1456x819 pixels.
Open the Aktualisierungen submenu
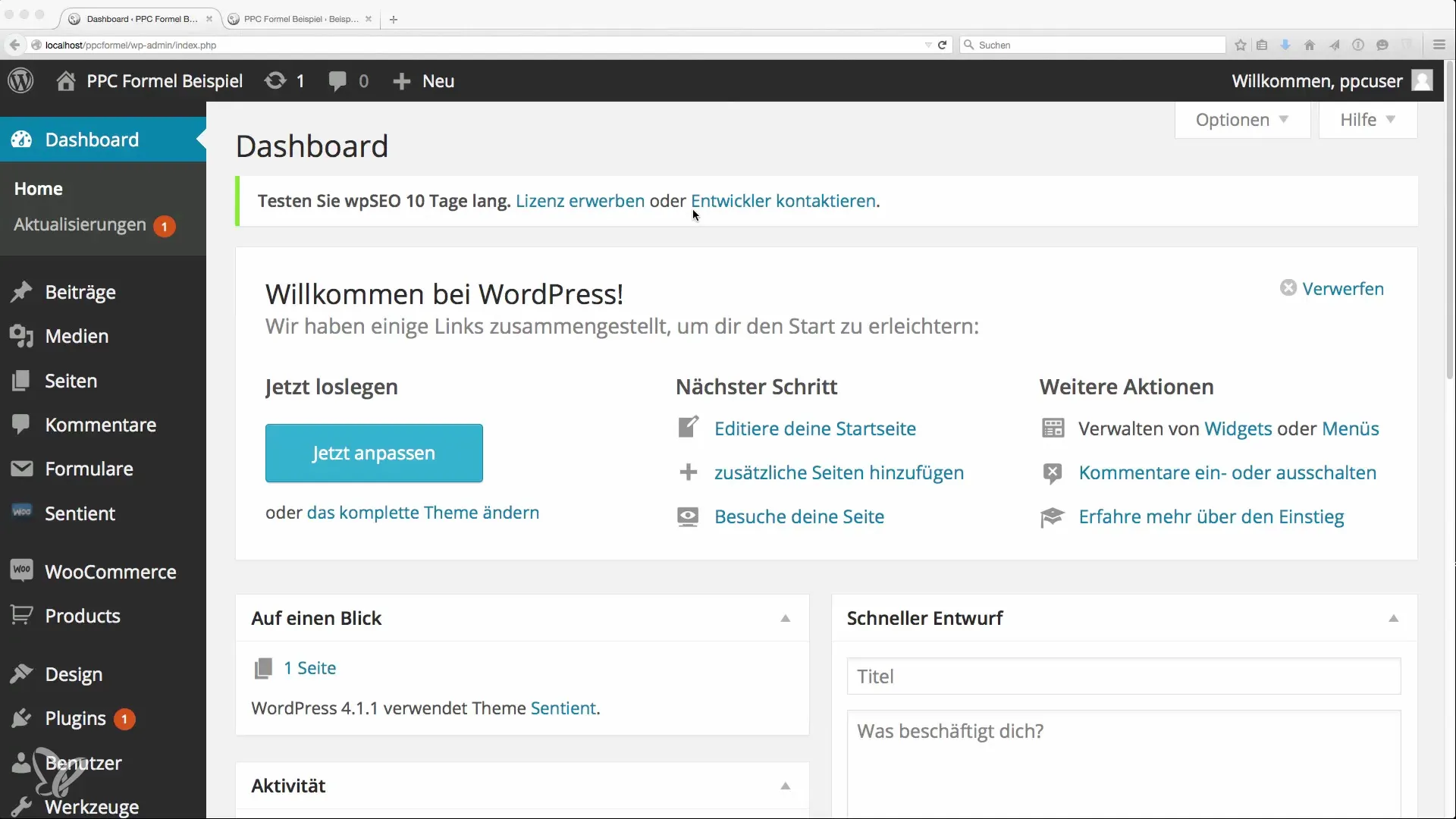(80, 224)
